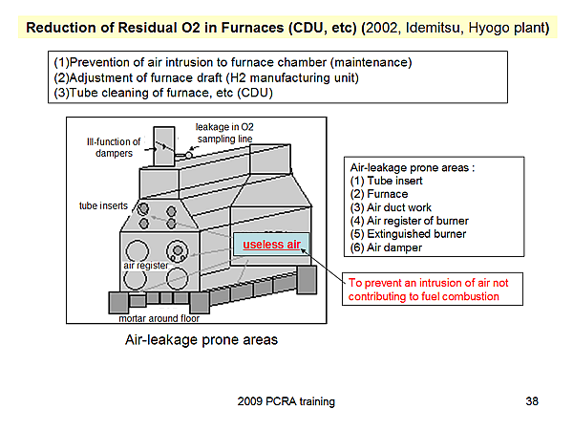
Task: Click the "Air-leakage prone areas" figure caption
Action: click(x=202, y=340)
